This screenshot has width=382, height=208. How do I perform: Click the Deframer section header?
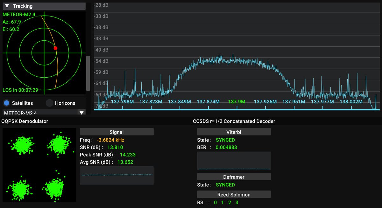tap(234, 177)
